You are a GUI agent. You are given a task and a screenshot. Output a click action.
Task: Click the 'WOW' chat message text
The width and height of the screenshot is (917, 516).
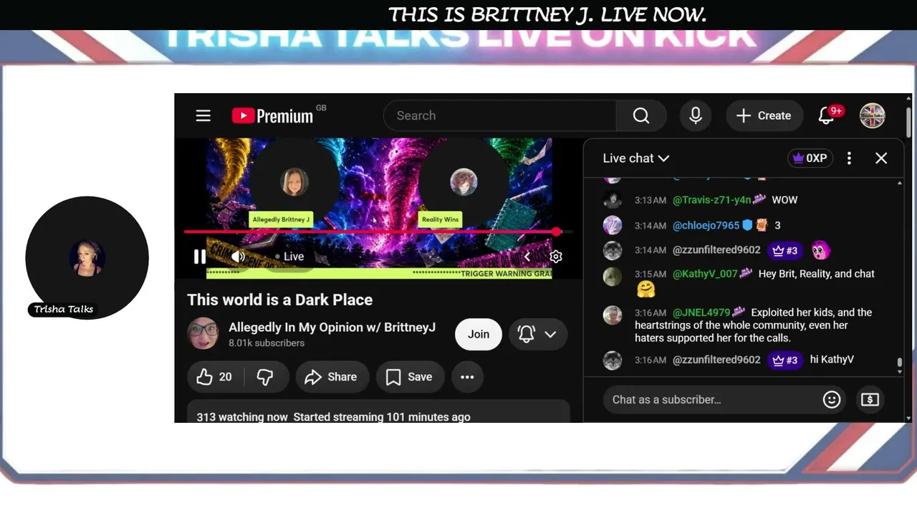(x=784, y=200)
